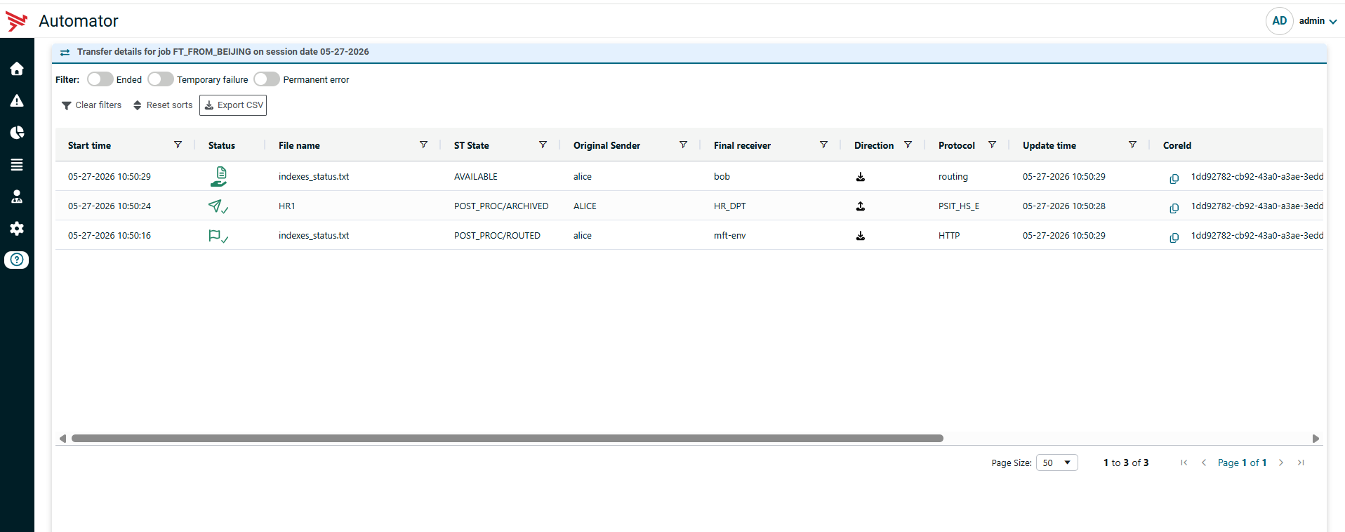Click the download direction icon in bob row
The height and width of the screenshot is (532, 1345).
pos(860,177)
